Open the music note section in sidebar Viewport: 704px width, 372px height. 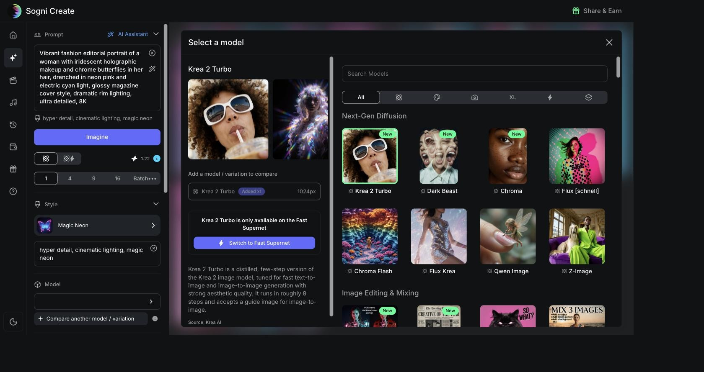13,103
